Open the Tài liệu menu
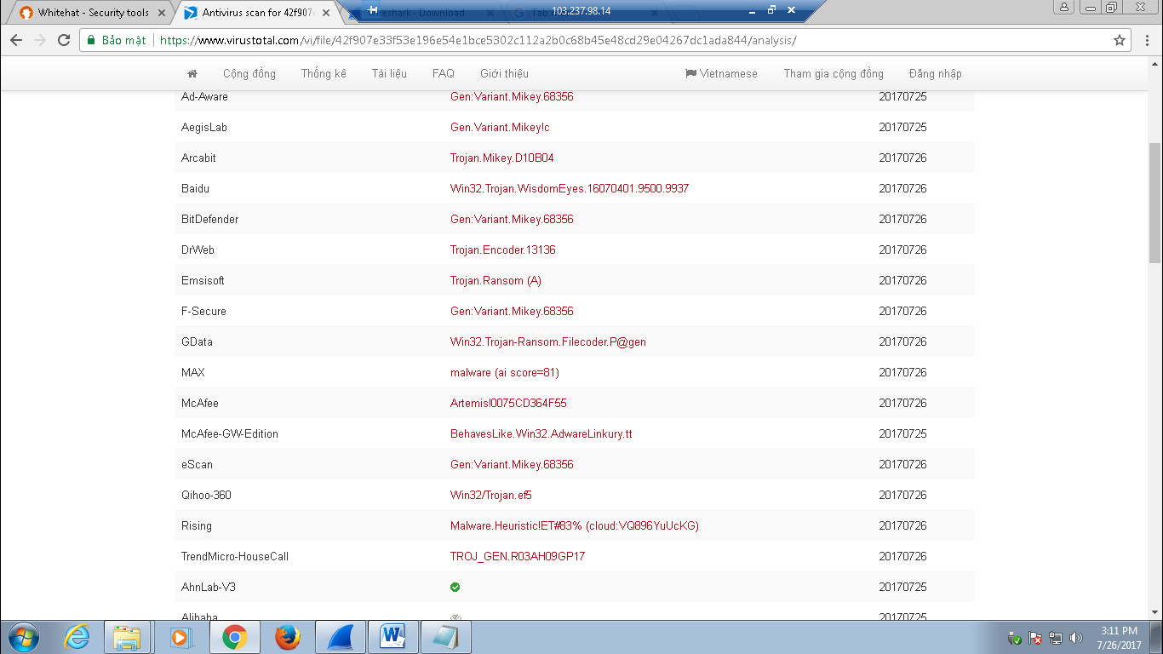 tap(389, 73)
